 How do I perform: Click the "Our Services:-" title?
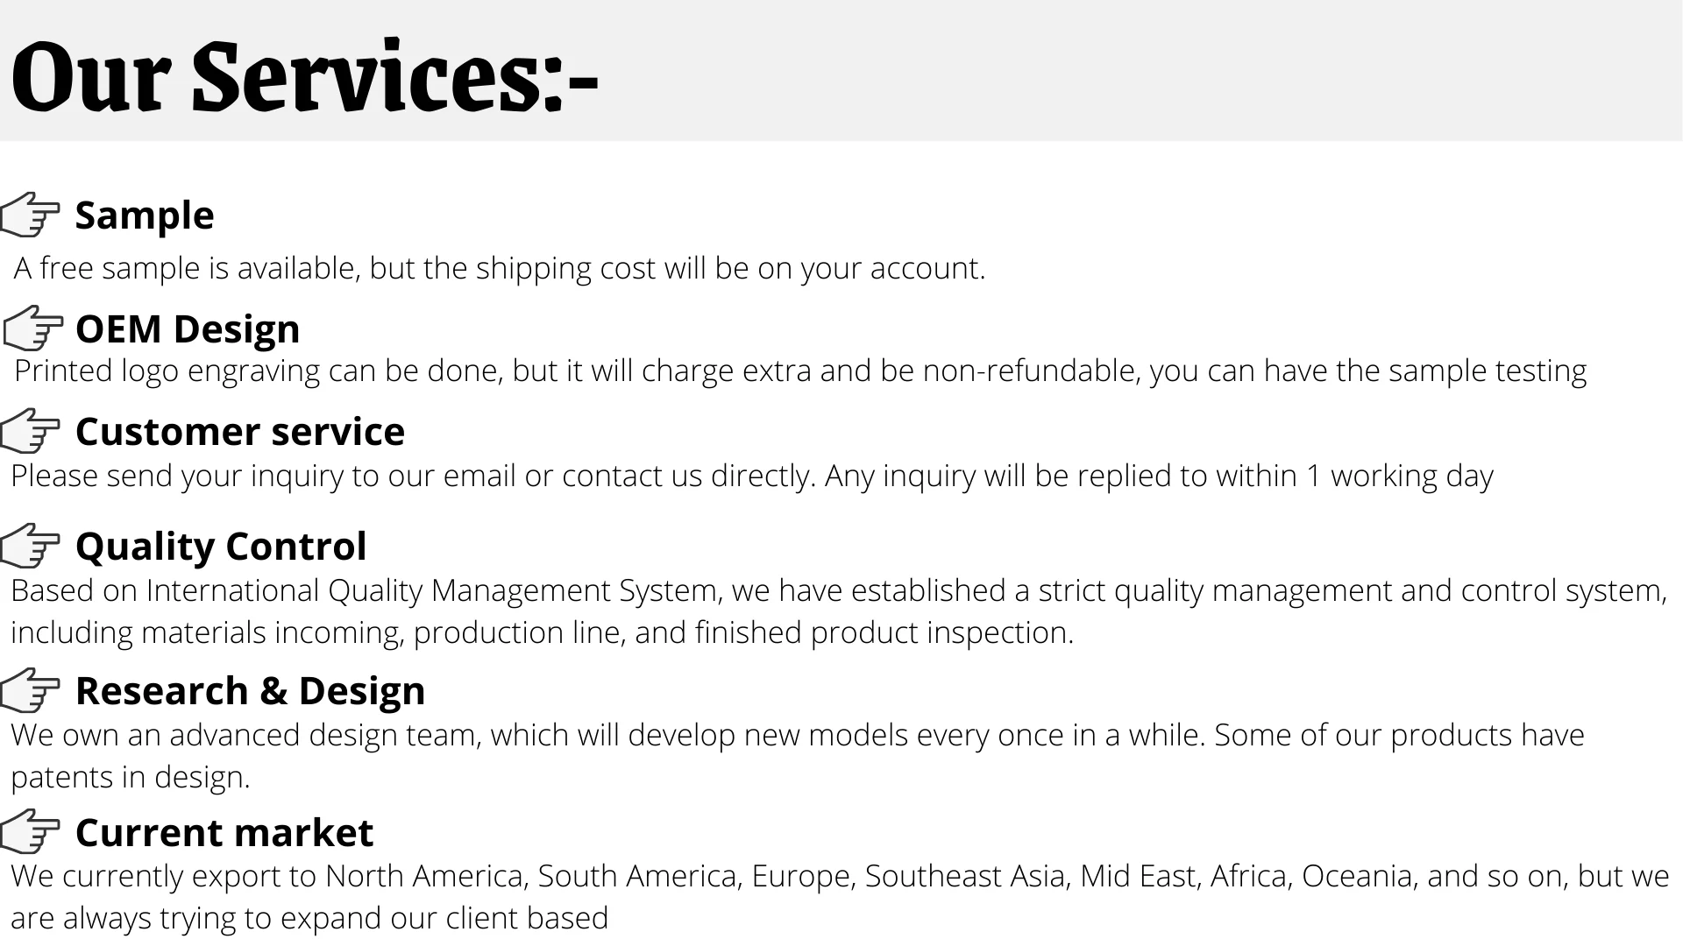pyautogui.click(x=304, y=76)
